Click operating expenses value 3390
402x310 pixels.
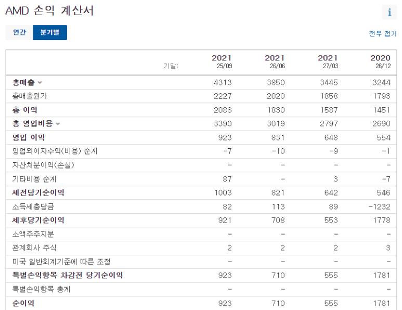pos(223,124)
